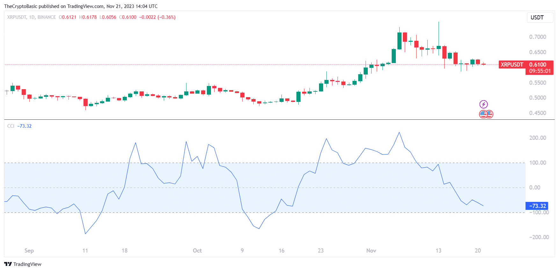Select the CCI indicator legend label

click(11, 126)
